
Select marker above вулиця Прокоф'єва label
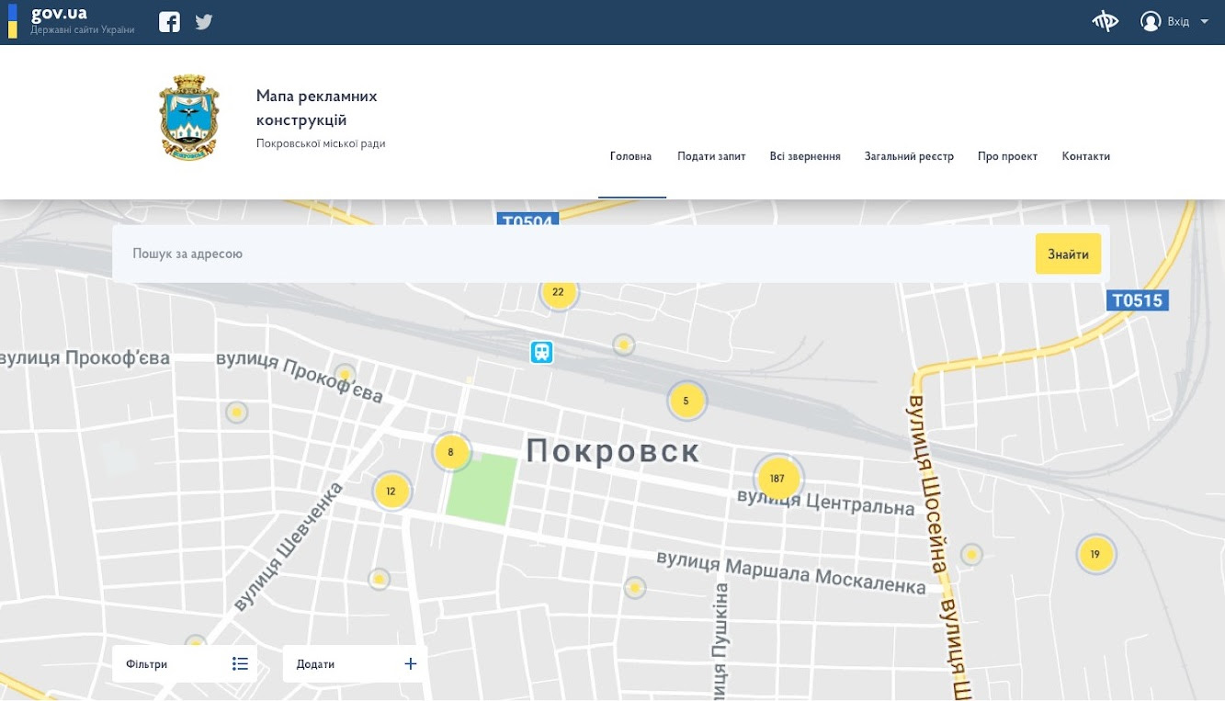(345, 375)
